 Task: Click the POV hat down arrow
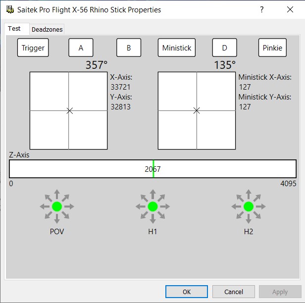click(x=57, y=219)
